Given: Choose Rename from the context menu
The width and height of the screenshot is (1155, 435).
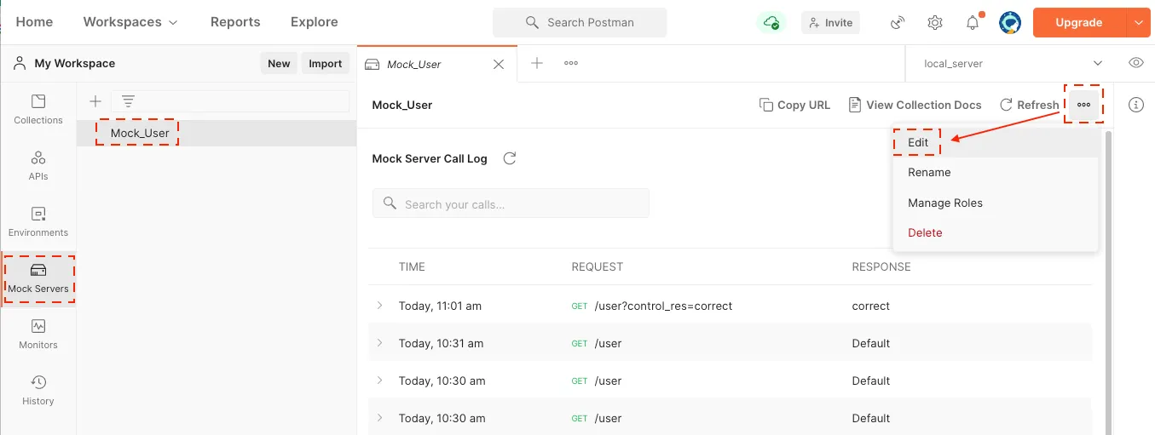Looking at the screenshot, I should click(995, 172).
